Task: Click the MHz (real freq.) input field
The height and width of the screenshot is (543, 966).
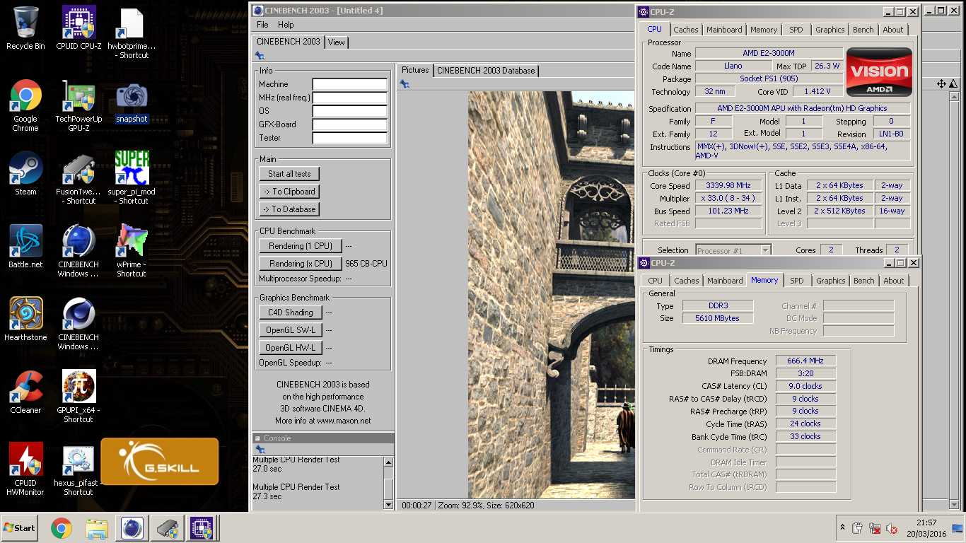Action: [350, 98]
